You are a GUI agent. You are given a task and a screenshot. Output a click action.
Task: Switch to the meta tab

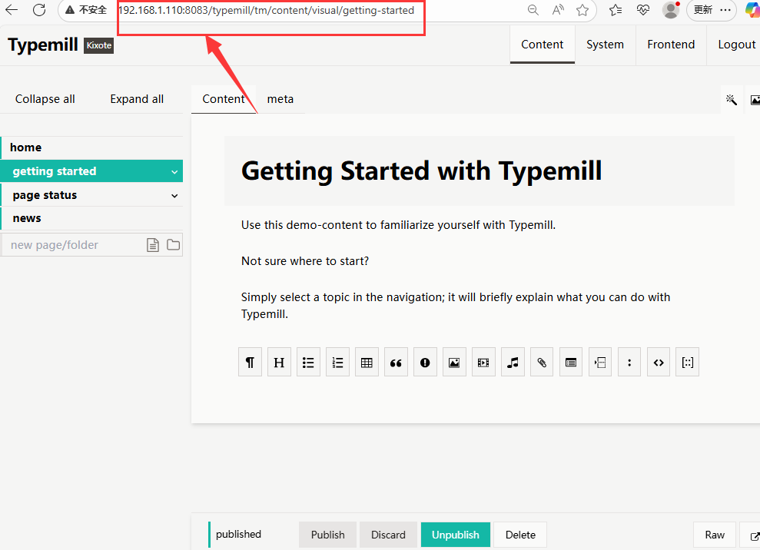point(280,99)
